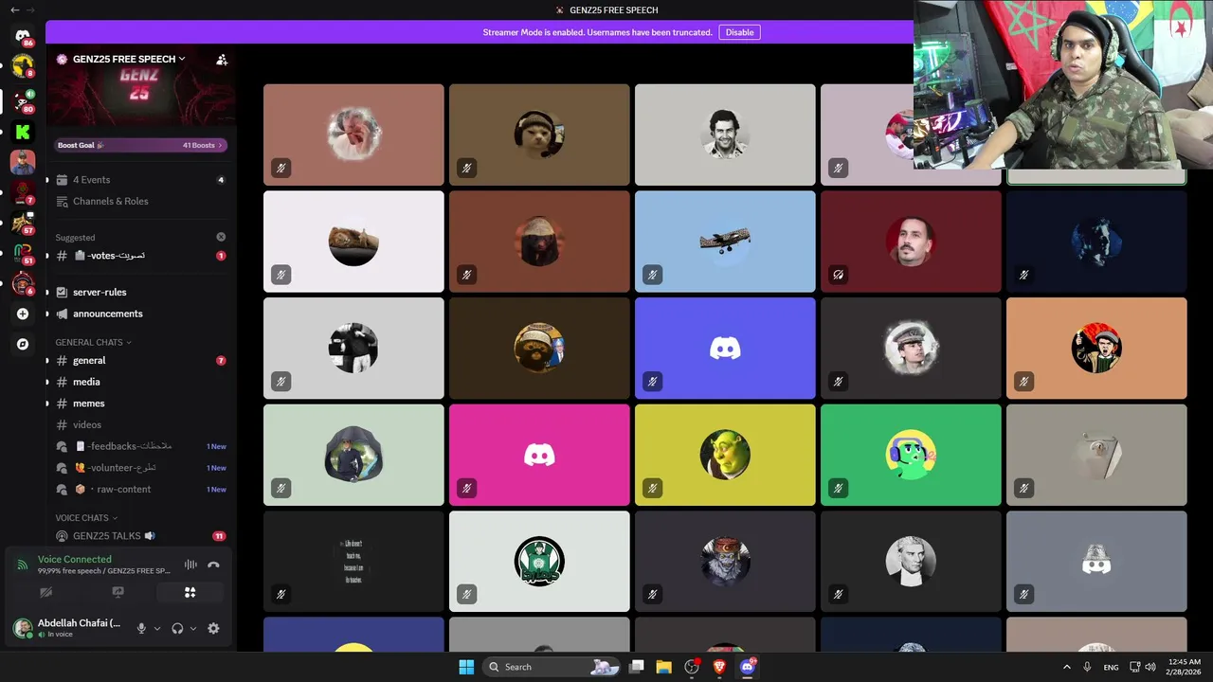The width and height of the screenshot is (1213, 682).
Task: Go forward with the arrow icon
Action: [30, 9]
